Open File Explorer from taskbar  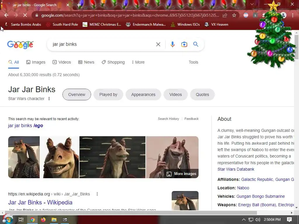pos(54,220)
